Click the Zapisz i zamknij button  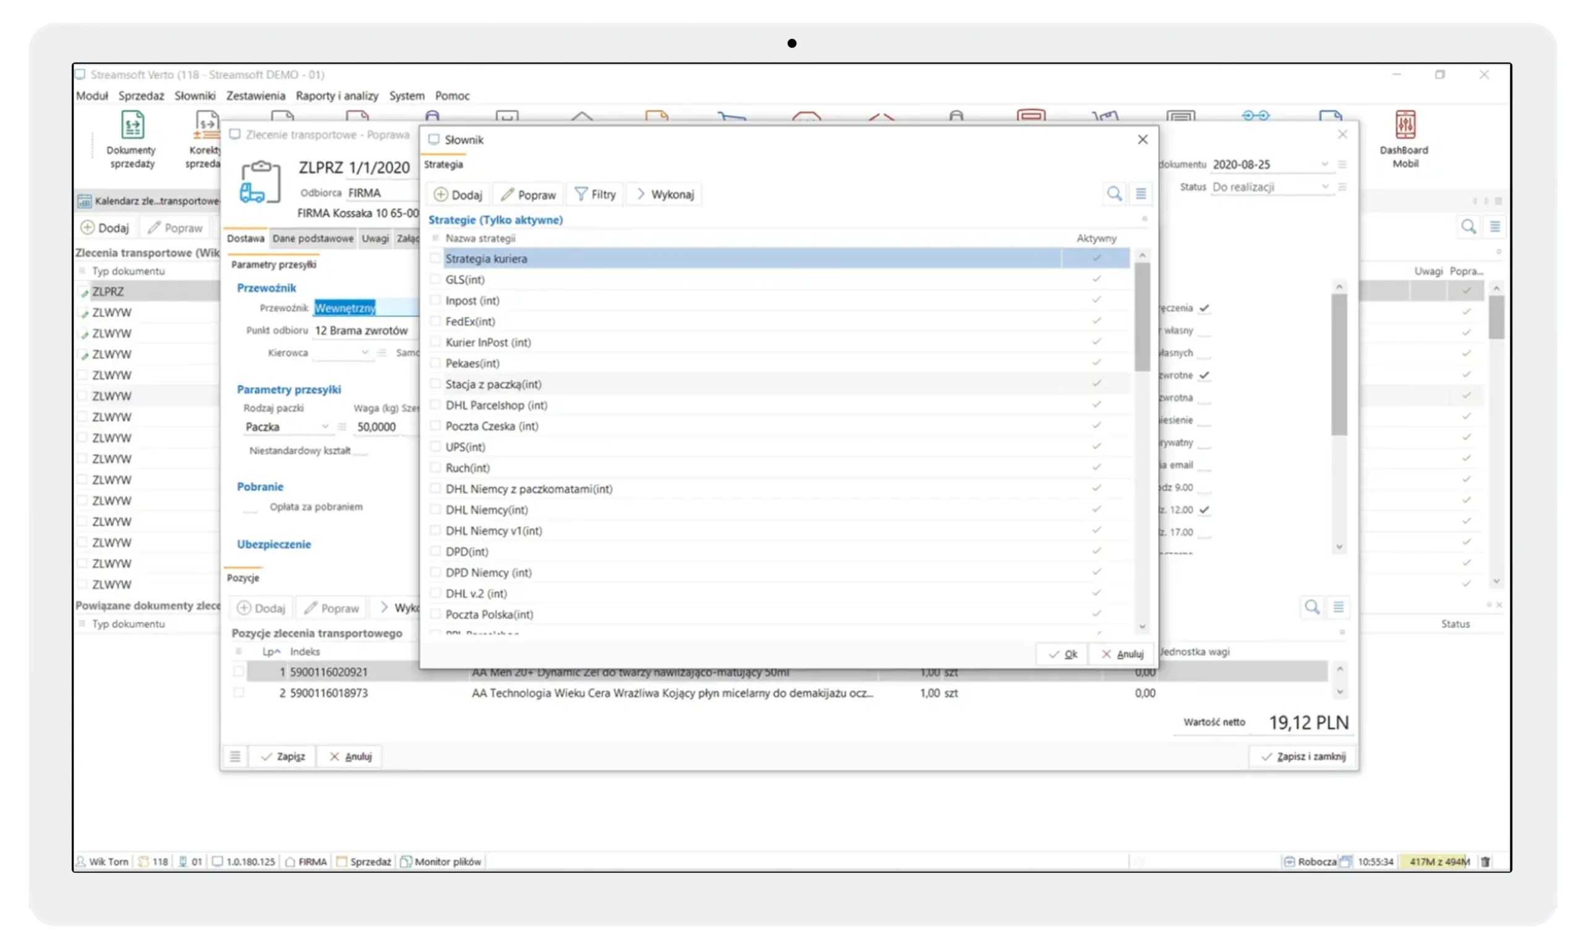(x=1304, y=757)
